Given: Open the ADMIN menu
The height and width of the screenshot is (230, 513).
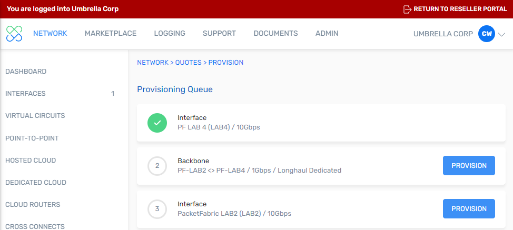Looking at the screenshot, I should tap(327, 33).
